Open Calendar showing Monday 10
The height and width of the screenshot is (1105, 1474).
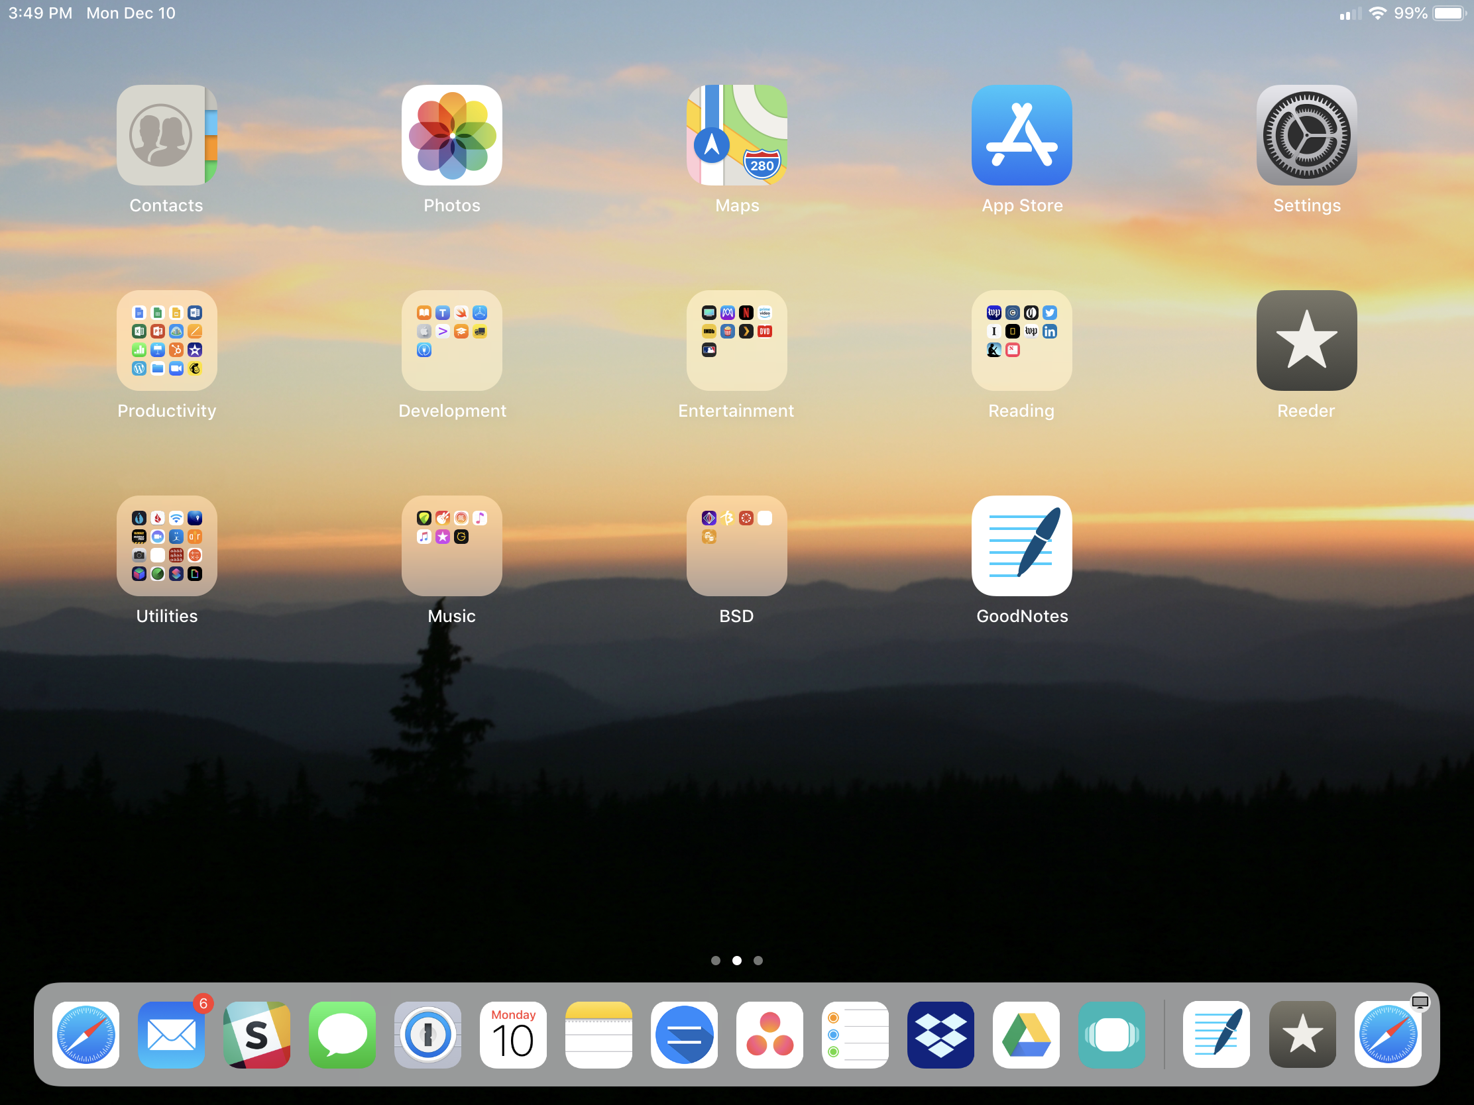513,1035
